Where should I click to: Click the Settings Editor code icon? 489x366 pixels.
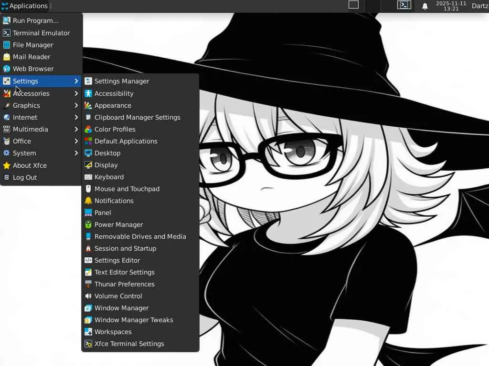pos(88,260)
